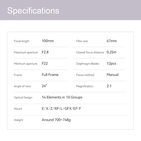Select the E/X/Z/RF/L/GFX/EF/F mount list
Viewport: 141px width, 141px height.
pyautogui.click(x=61, y=109)
